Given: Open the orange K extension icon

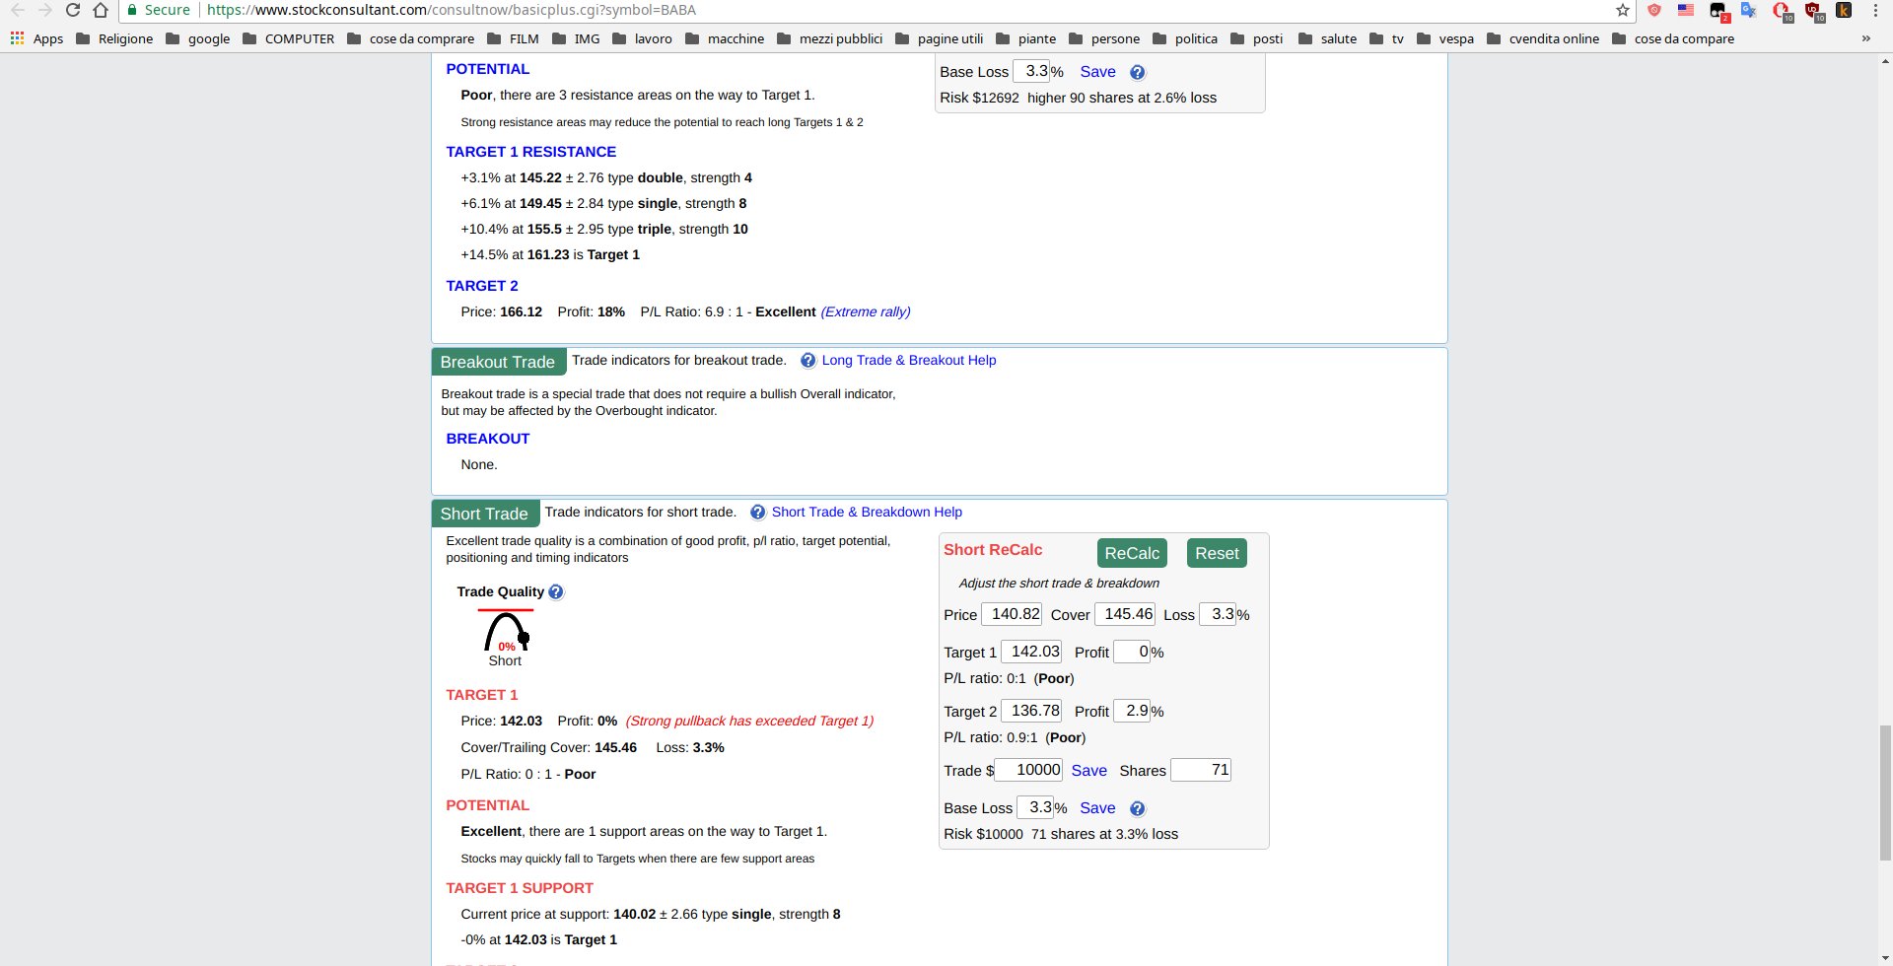Looking at the screenshot, I should click(1843, 10).
